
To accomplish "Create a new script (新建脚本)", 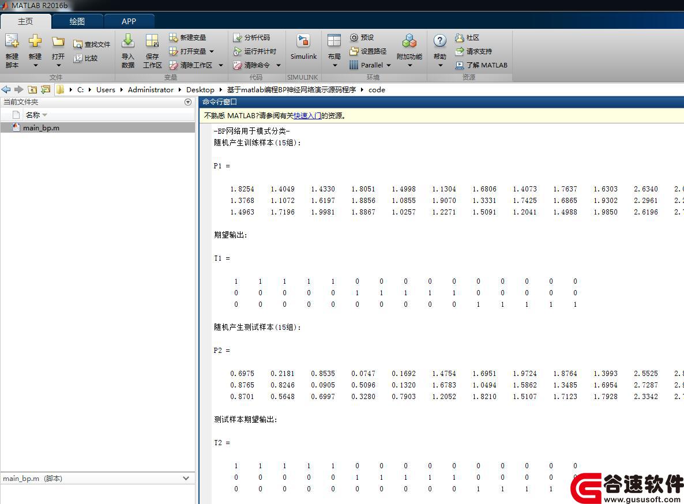I will pos(12,51).
